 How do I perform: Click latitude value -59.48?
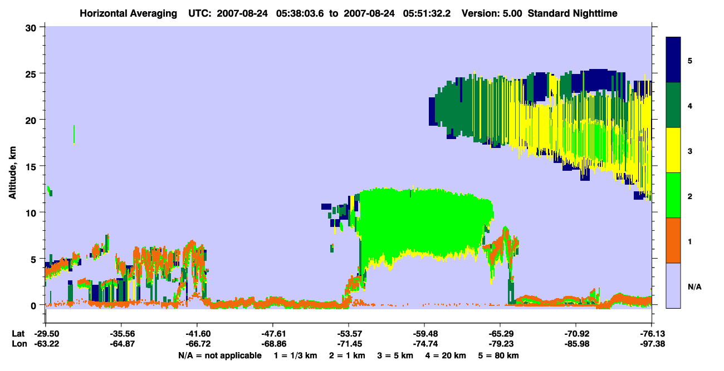click(x=424, y=334)
